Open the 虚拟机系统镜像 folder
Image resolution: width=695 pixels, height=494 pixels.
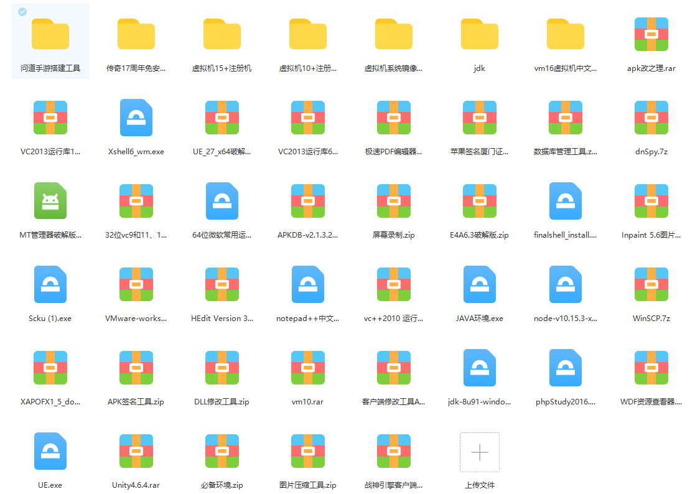[394, 34]
